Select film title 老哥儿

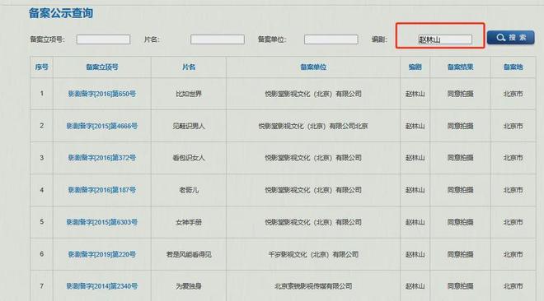pyautogui.click(x=189, y=190)
